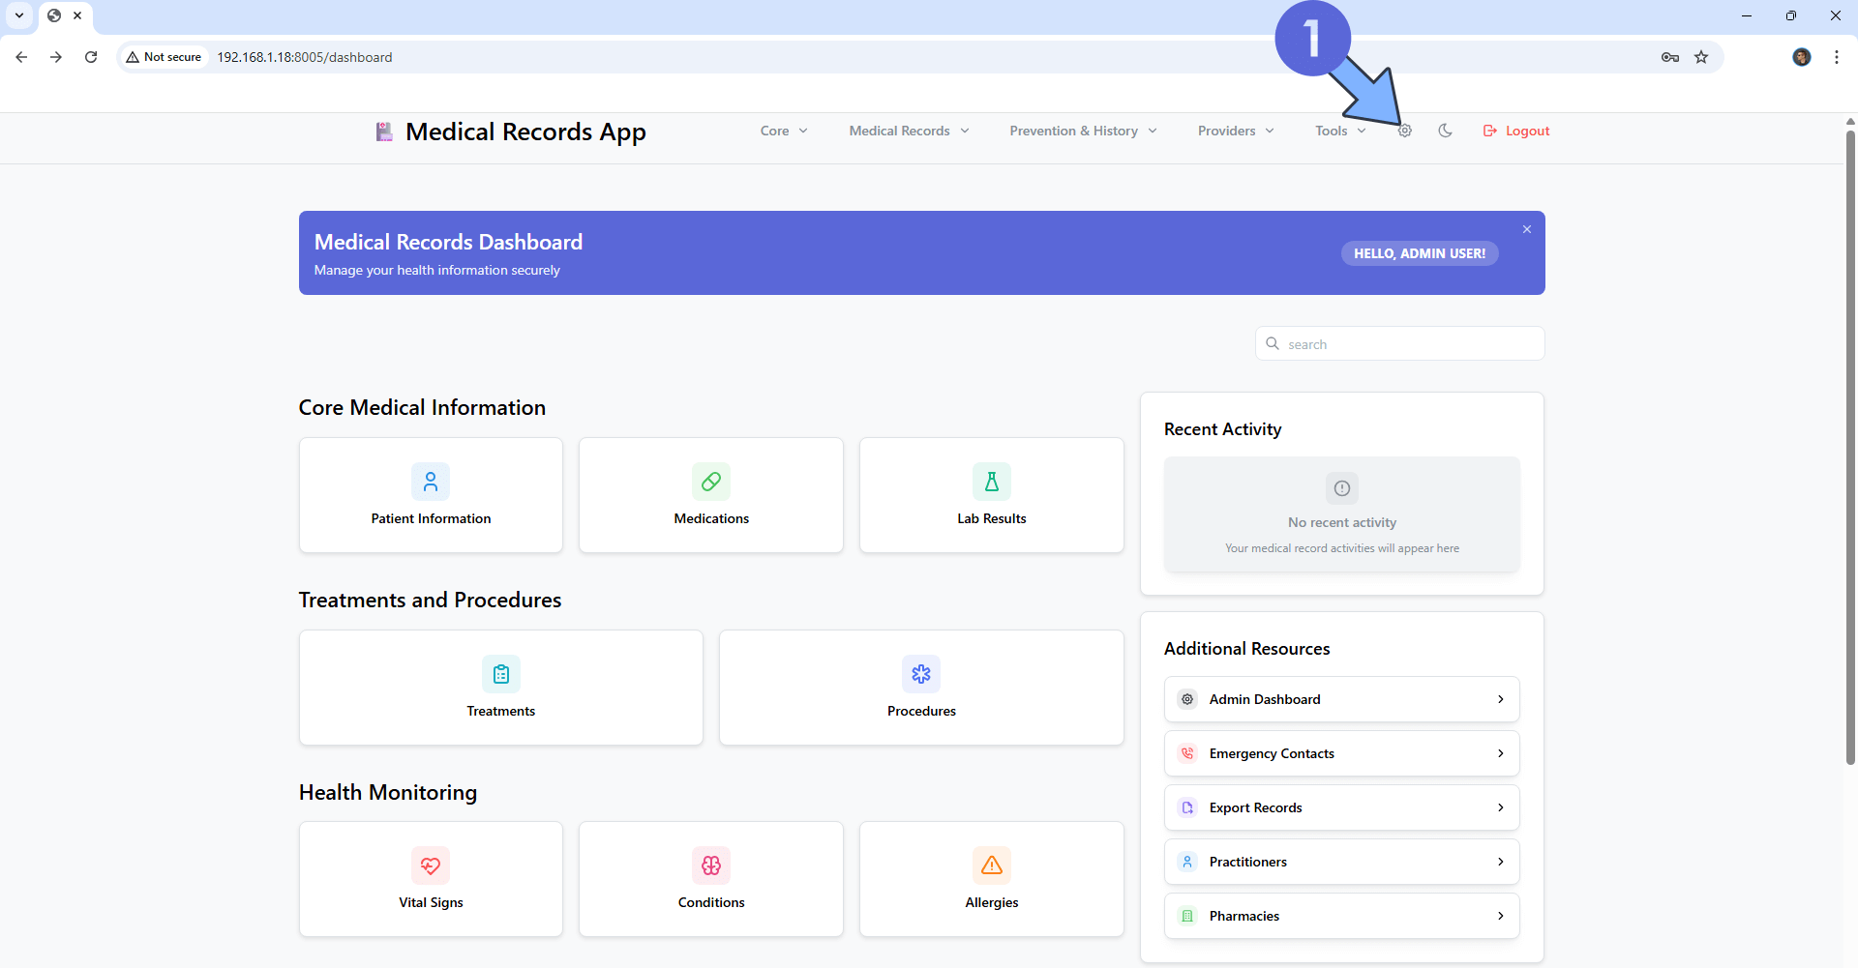Viewport: 1858px width, 968px height.
Task: Click the Vital Signs card label
Action: coord(431,902)
